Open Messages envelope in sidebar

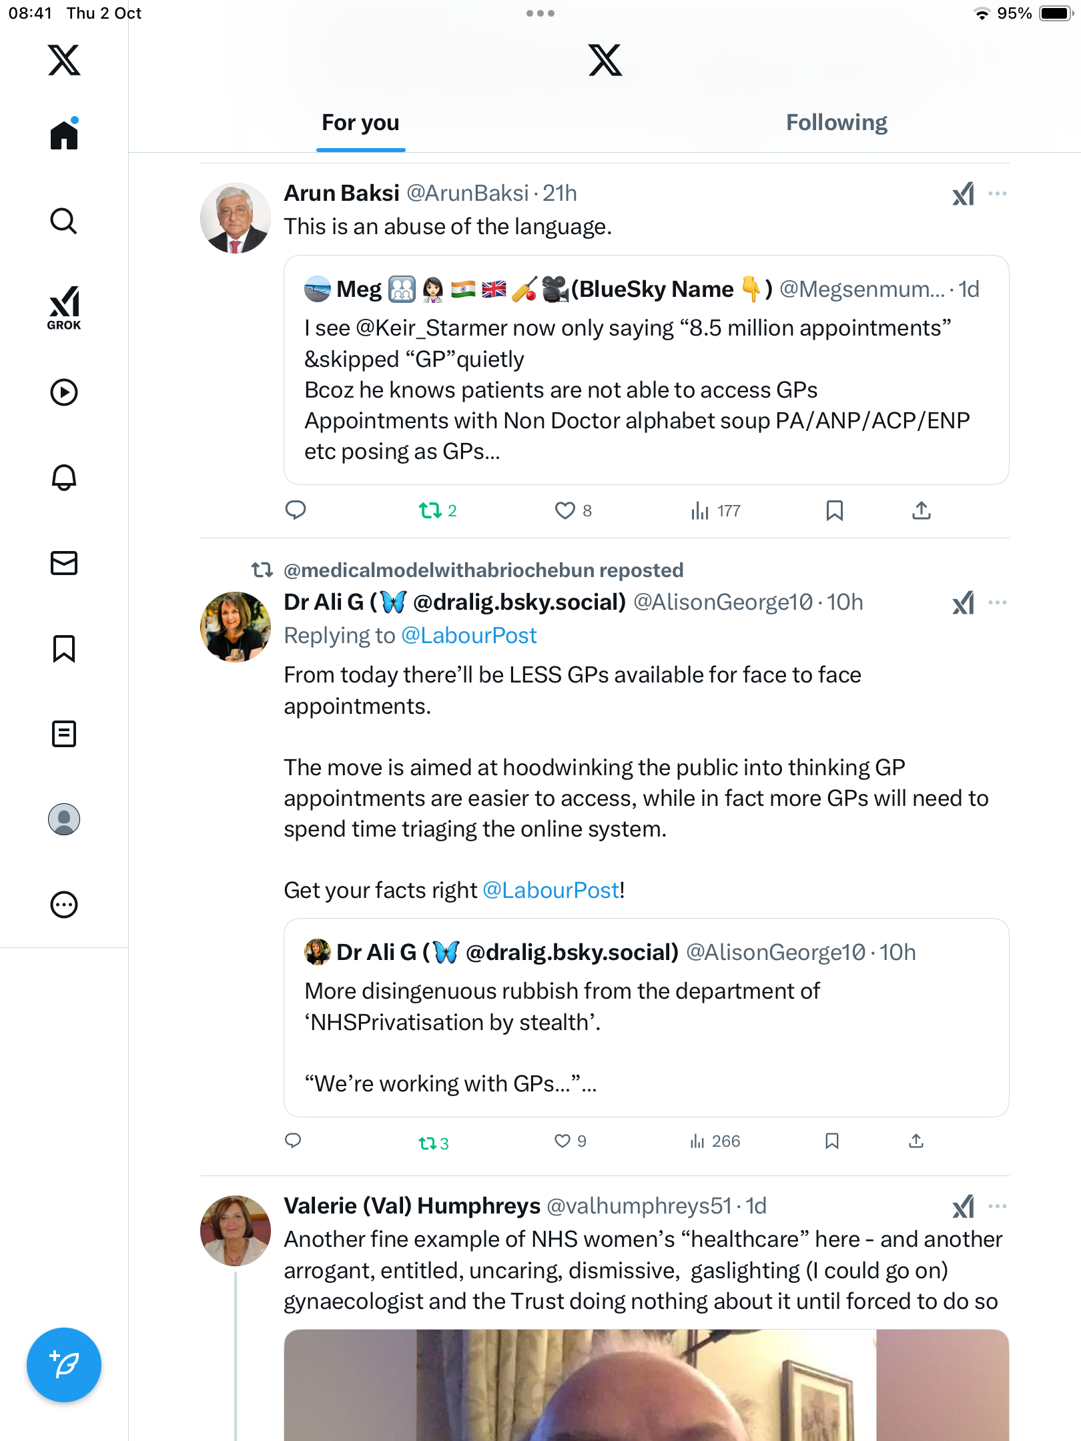click(x=64, y=563)
